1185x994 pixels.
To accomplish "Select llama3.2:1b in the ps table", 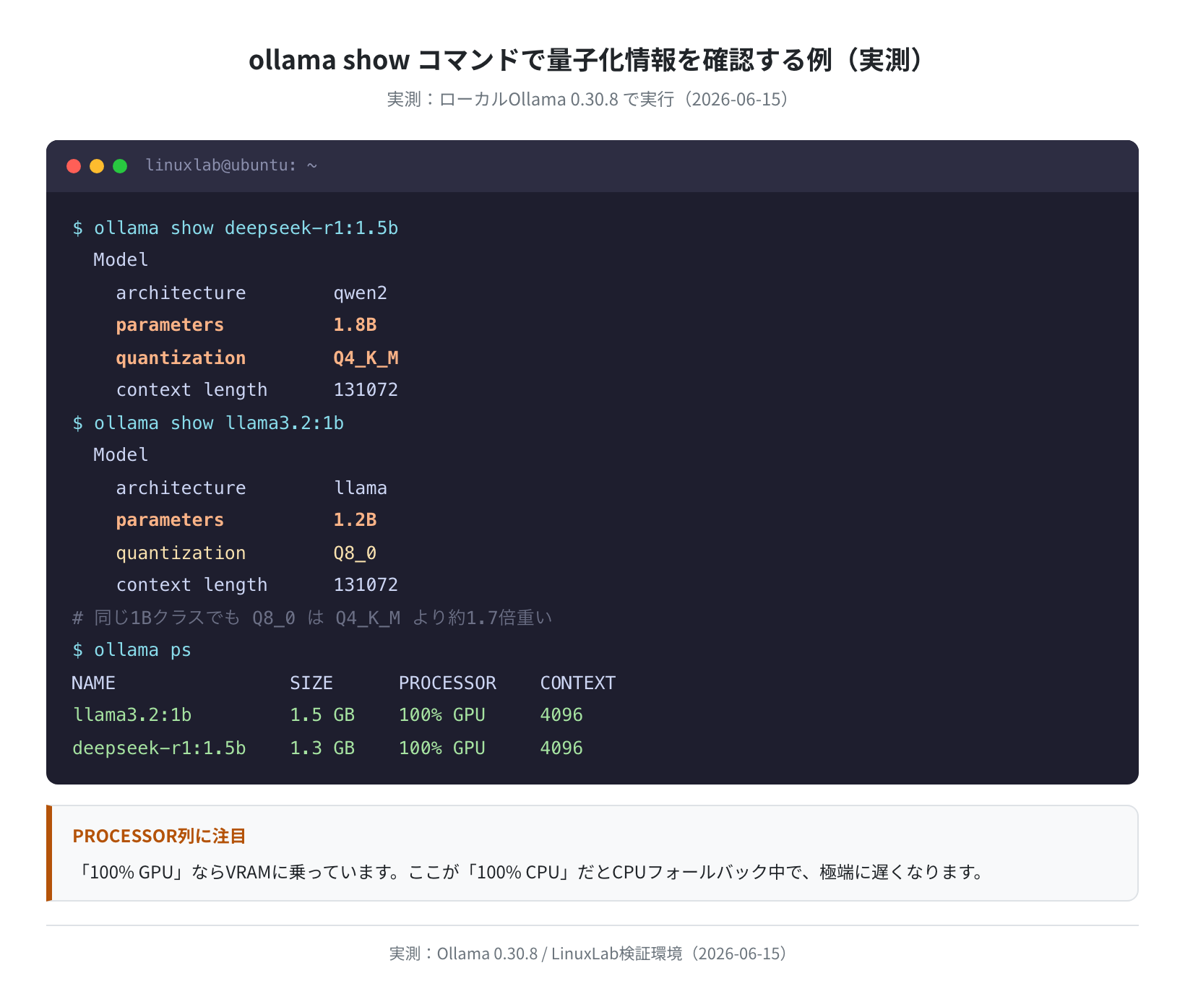I will pyautogui.click(x=132, y=715).
